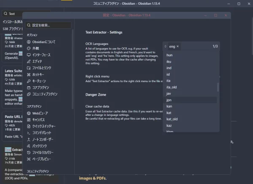Click the settings sidebar scrollbar
The width and height of the screenshot is (253, 184).
pyautogui.click(x=73, y=69)
